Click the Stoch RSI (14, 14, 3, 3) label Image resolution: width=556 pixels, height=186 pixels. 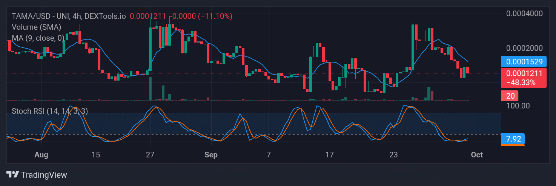50,111
